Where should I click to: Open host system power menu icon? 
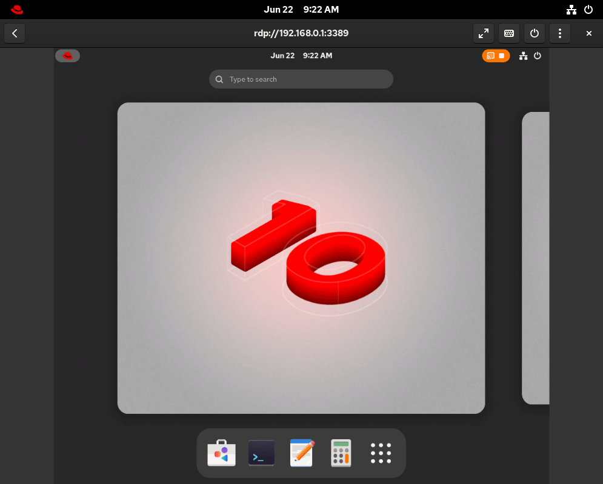tap(588, 10)
